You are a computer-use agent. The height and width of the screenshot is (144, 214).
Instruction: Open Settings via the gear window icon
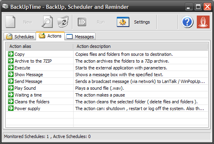tap(123, 22)
